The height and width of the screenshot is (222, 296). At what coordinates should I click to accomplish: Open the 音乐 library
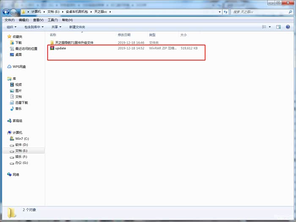coord(19,108)
